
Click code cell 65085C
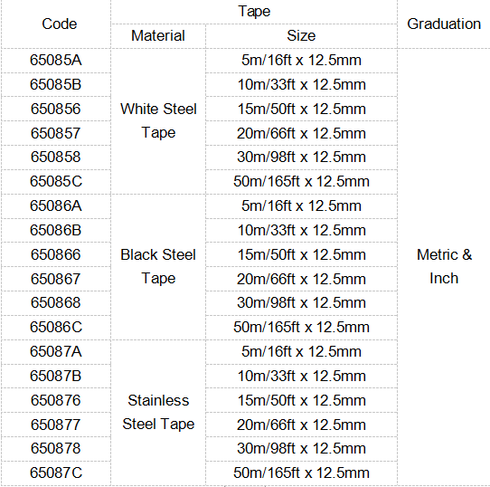[56, 182]
